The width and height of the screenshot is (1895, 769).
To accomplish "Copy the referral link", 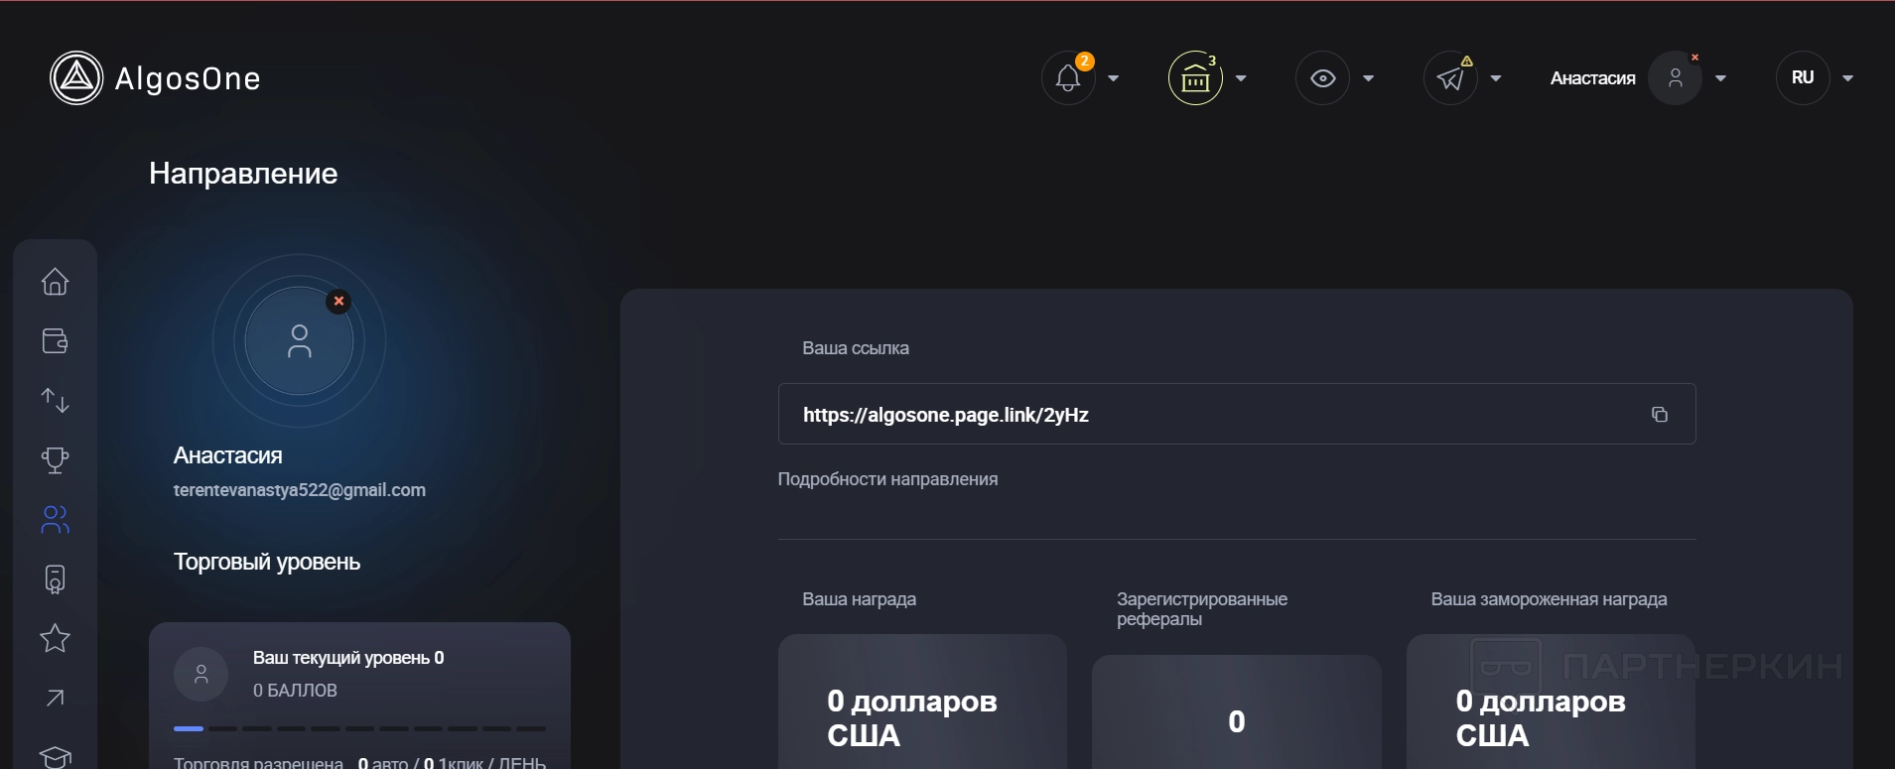I will [x=1659, y=415].
